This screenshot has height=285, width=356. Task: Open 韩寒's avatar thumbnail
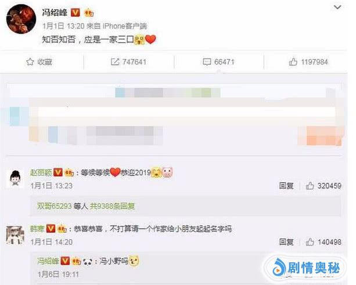coord(15,235)
